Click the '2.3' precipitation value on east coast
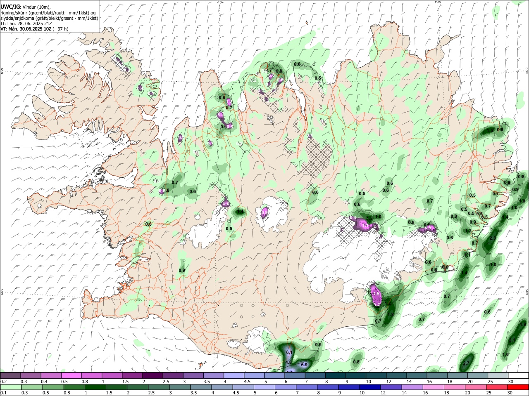 [x=493, y=238]
